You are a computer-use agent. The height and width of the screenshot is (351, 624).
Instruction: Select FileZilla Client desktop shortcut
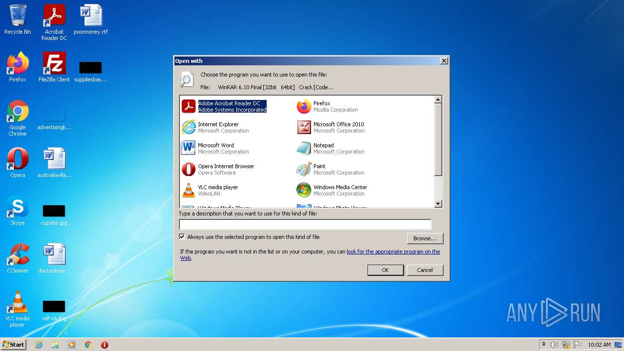54,67
